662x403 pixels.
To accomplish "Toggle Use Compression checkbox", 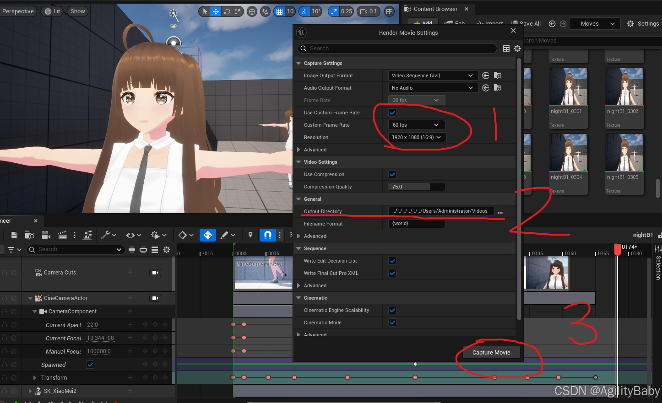I will pos(392,174).
